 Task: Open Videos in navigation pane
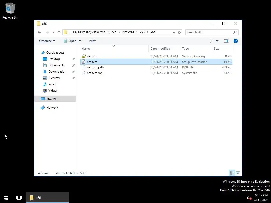pyautogui.click(x=53, y=91)
